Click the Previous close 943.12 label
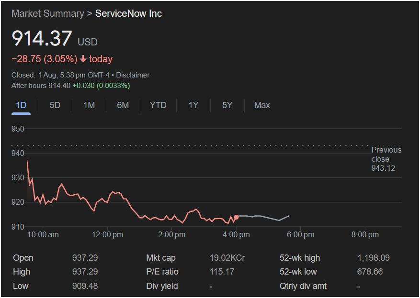Screen dimensions: 420x298 tap(386, 159)
